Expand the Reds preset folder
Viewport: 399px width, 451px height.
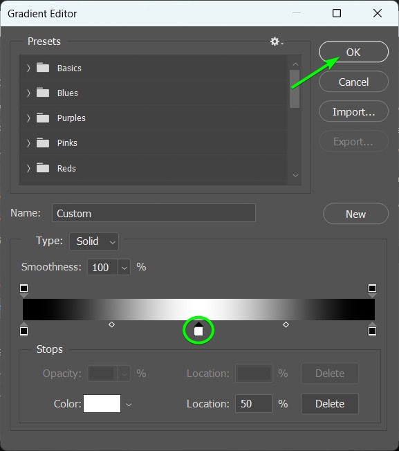28,168
